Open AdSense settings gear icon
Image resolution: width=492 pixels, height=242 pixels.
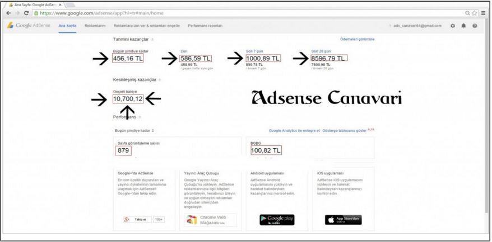coord(452,26)
